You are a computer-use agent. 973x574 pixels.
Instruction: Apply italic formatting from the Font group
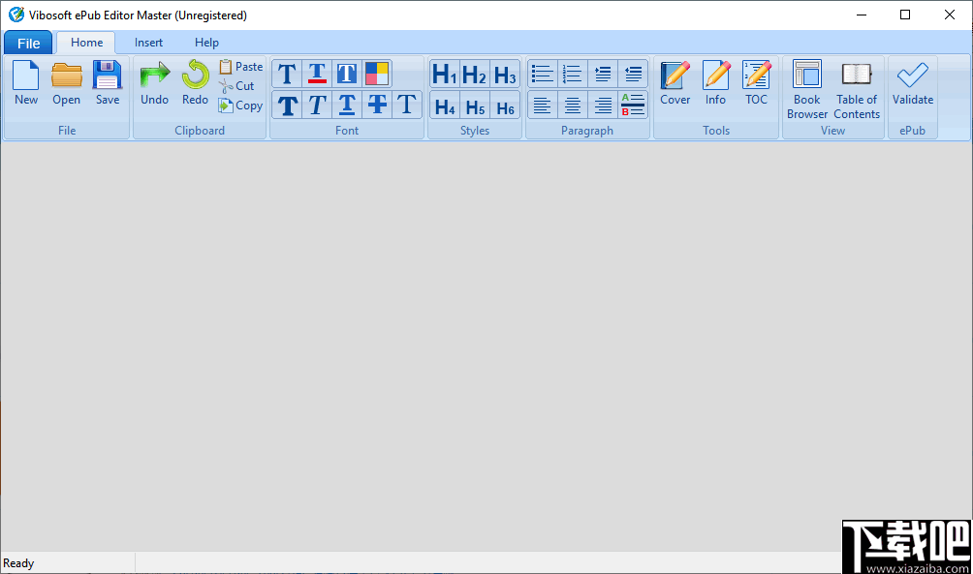point(317,105)
